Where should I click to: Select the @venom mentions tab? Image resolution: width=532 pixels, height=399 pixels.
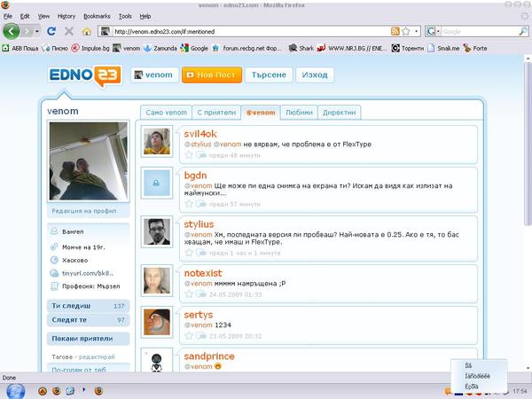tap(261, 113)
